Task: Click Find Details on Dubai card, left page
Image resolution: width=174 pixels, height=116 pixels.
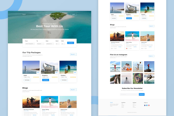Action: (27, 80)
